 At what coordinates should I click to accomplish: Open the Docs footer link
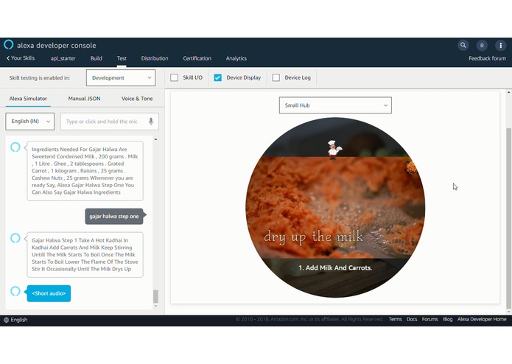coord(412,319)
